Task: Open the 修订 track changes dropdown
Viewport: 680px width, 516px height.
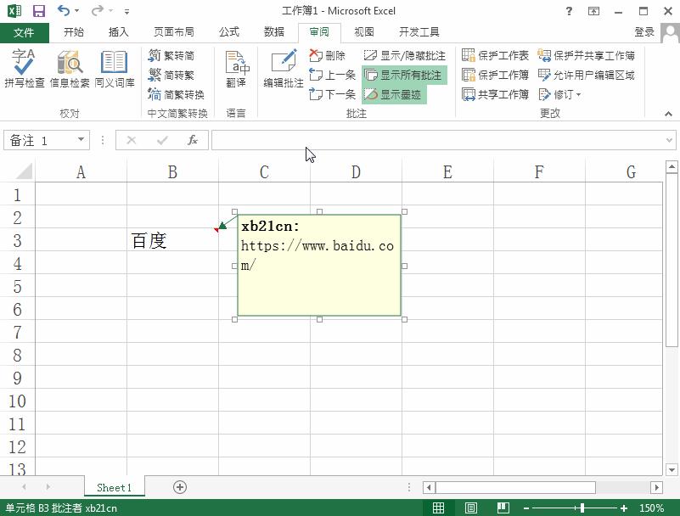Action: coord(559,94)
